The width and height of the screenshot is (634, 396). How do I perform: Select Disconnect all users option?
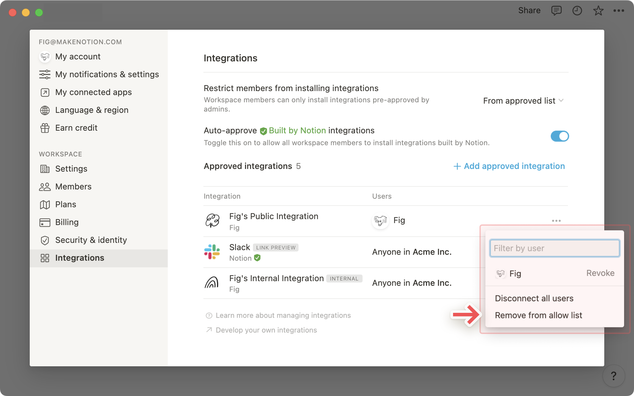(x=534, y=298)
